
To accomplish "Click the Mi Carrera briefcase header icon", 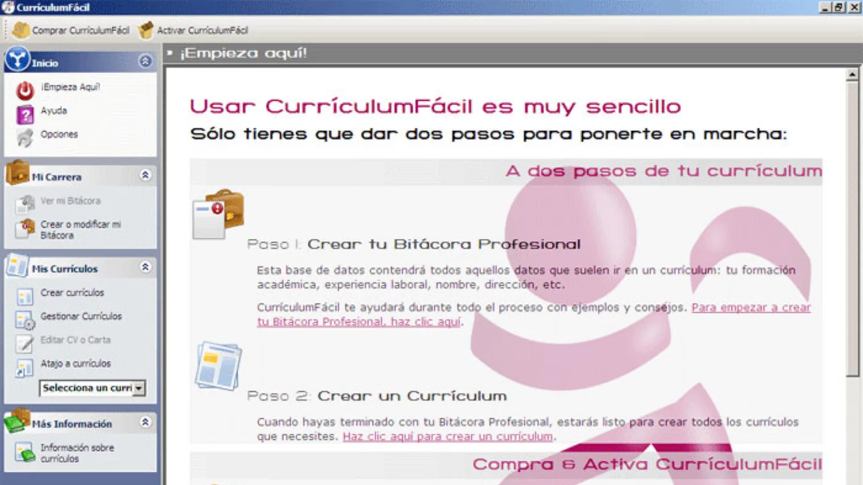I will click(x=17, y=172).
